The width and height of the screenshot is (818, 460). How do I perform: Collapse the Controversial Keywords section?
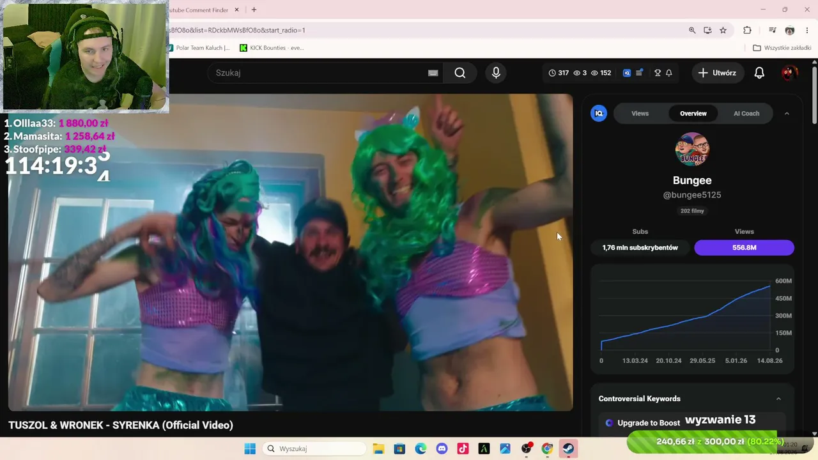778,399
